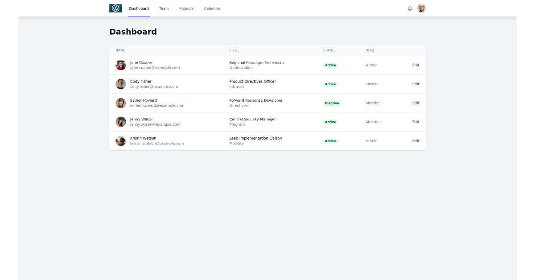535x280 pixels.
Task: Click the profile avatar in the top bar
Action: pos(421,8)
